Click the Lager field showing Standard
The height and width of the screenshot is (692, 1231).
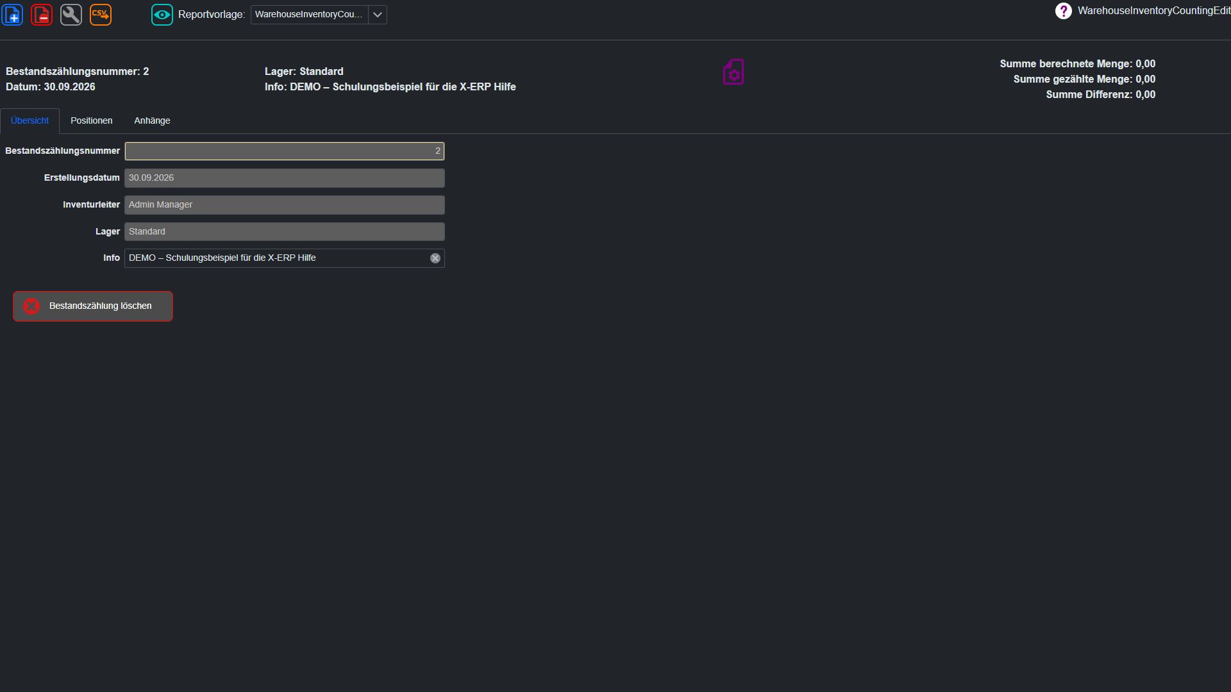(285, 231)
